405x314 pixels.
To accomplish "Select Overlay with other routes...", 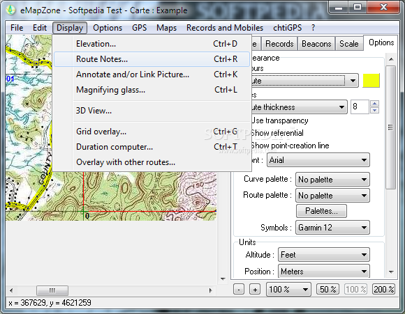I will click(152, 162).
